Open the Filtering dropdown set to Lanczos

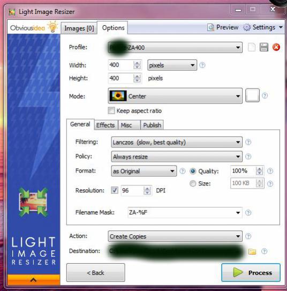tap(177, 143)
